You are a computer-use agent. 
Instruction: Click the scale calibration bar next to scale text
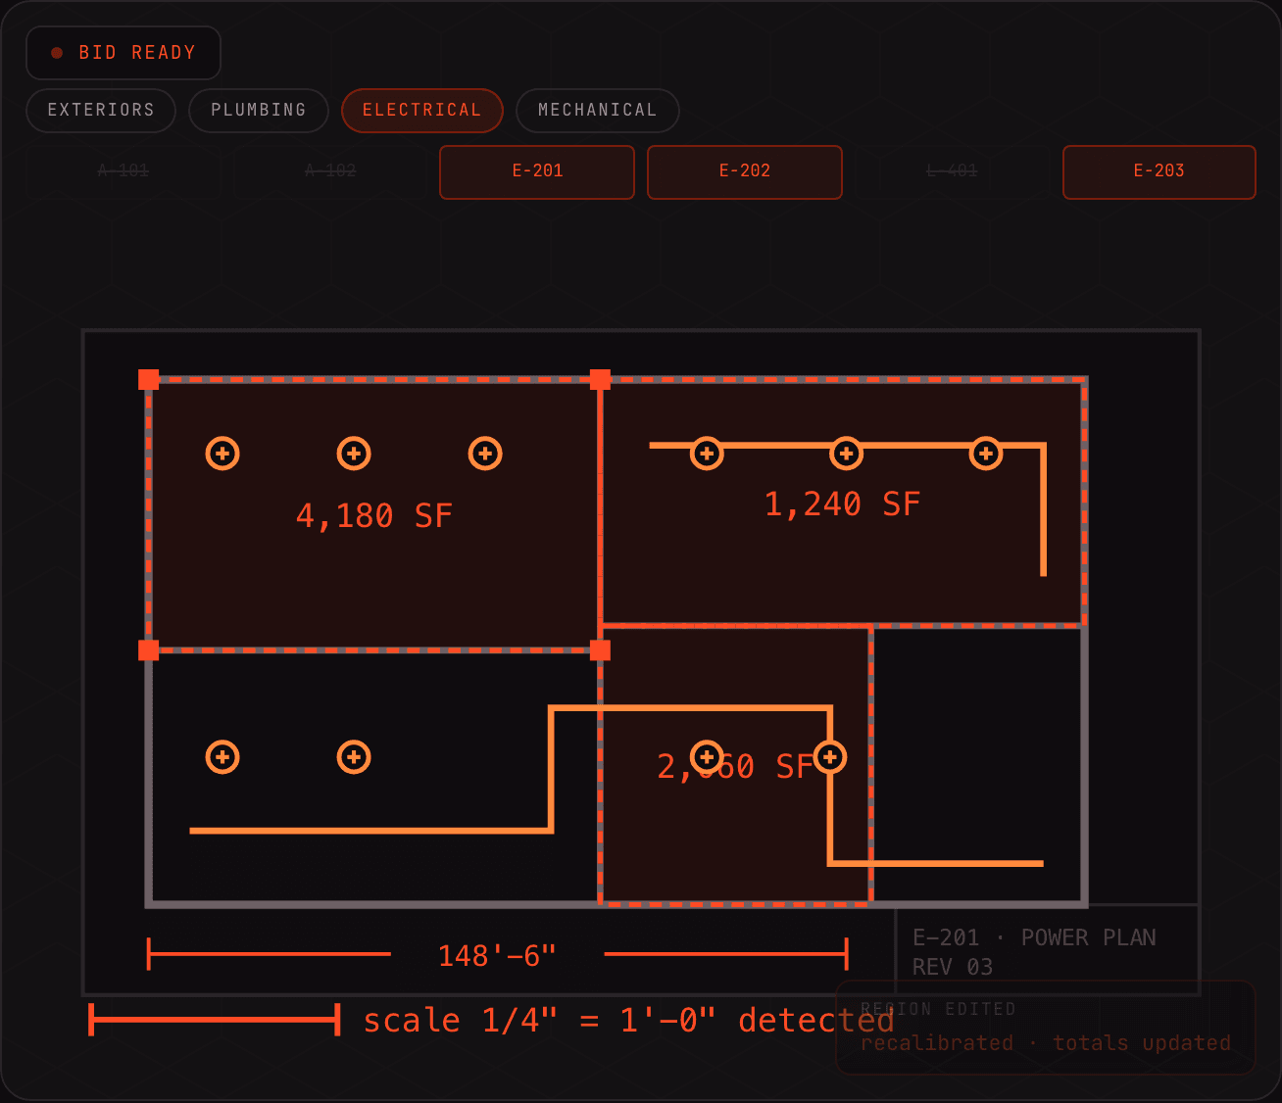(x=215, y=1020)
